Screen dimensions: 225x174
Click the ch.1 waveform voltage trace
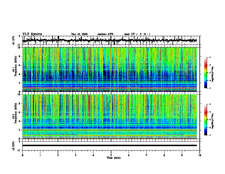(110, 40)
